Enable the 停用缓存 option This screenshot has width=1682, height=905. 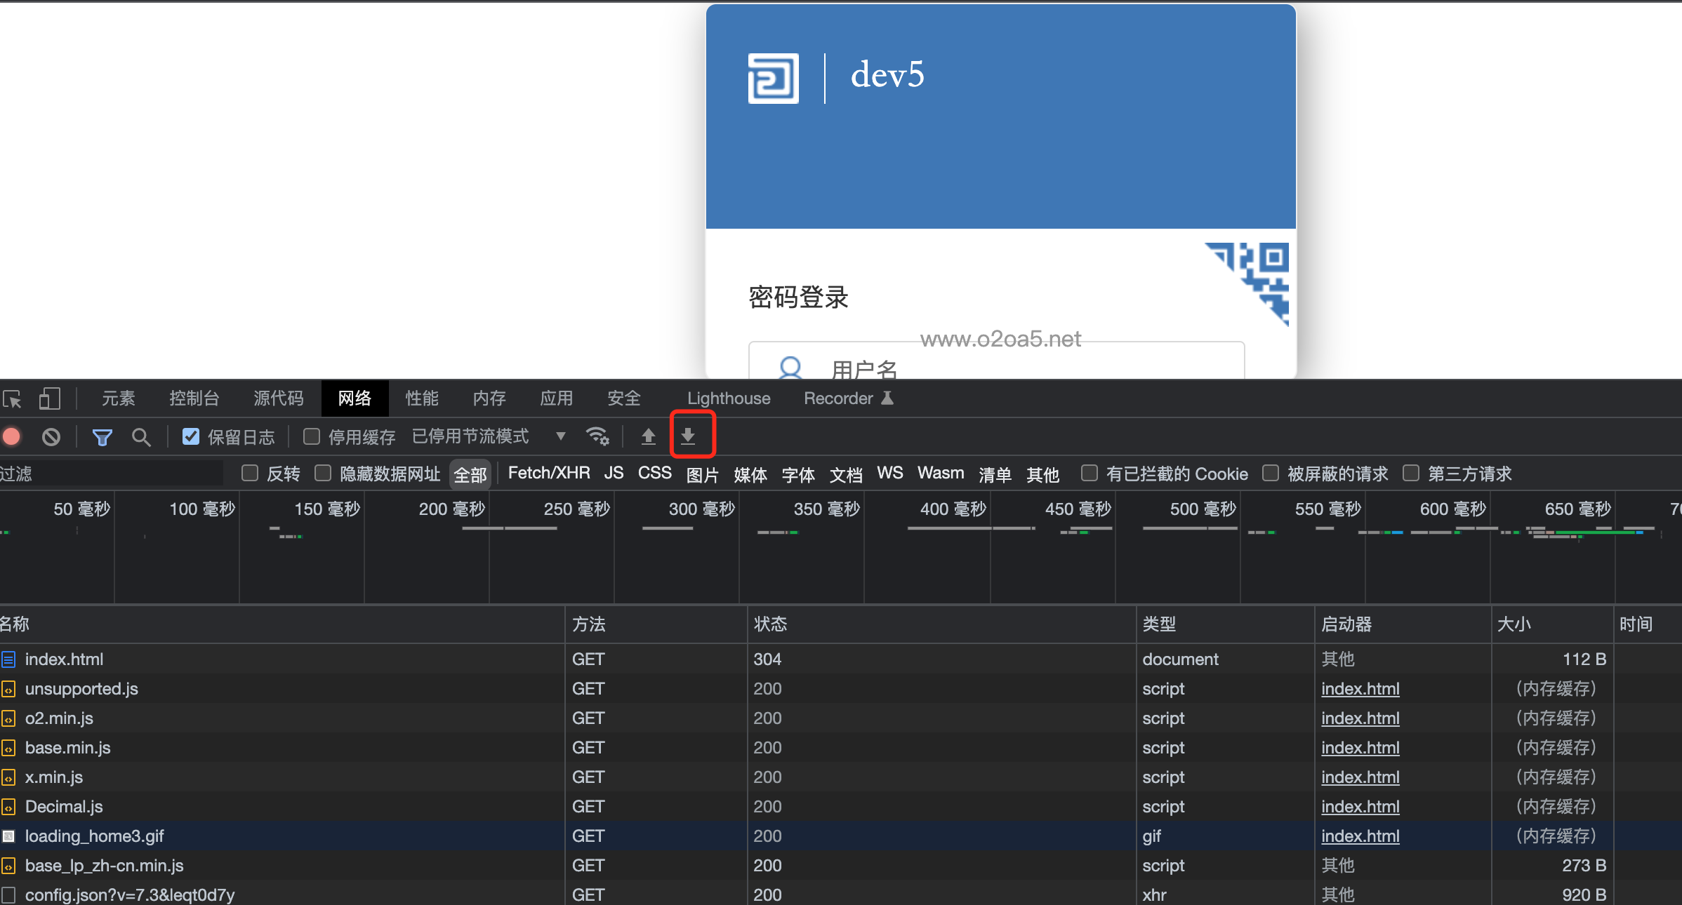[x=310, y=436]
